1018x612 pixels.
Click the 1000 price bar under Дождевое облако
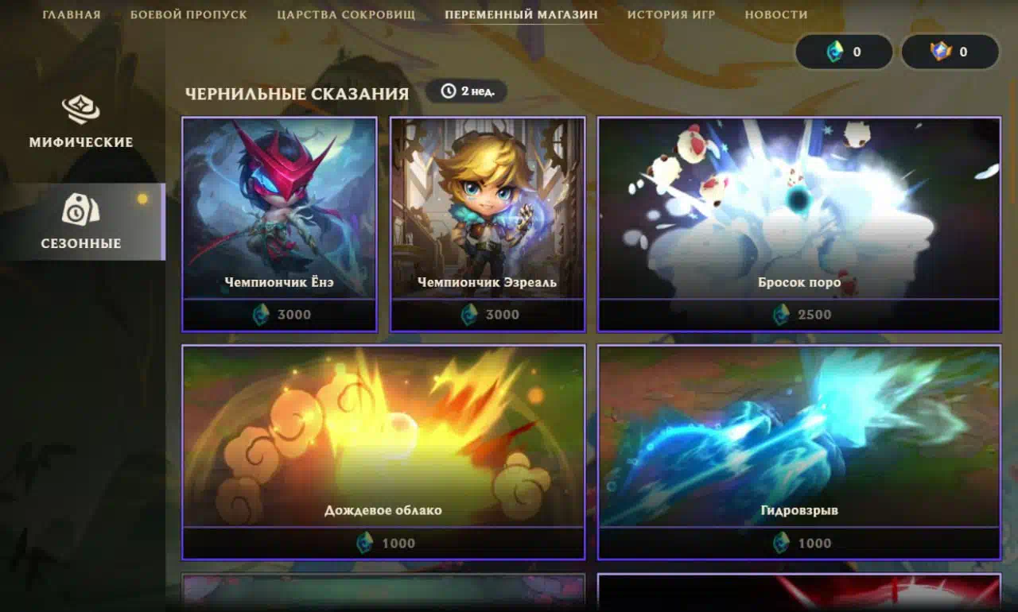tap(383, 543)
